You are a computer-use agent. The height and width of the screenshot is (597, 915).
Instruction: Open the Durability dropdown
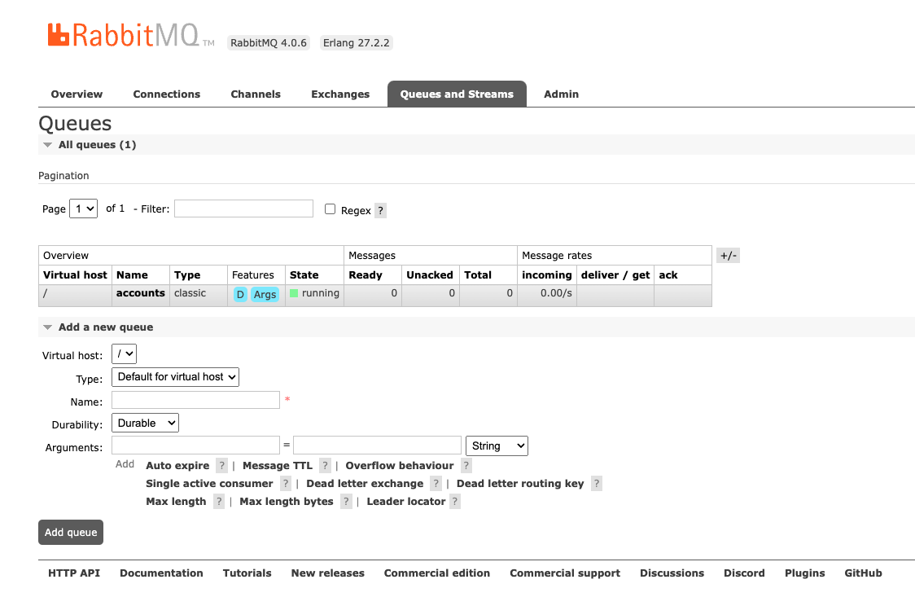(145, 423)
